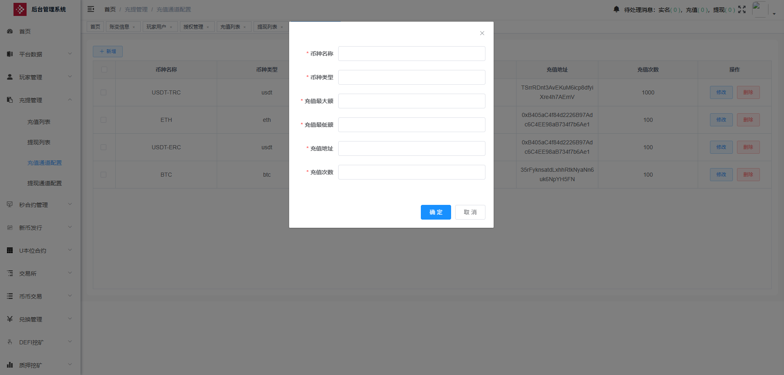This screenshot has width=784, height=375.
Task: Open notifications bell icon
Action: pyautogui.click(x=616, y=9)
